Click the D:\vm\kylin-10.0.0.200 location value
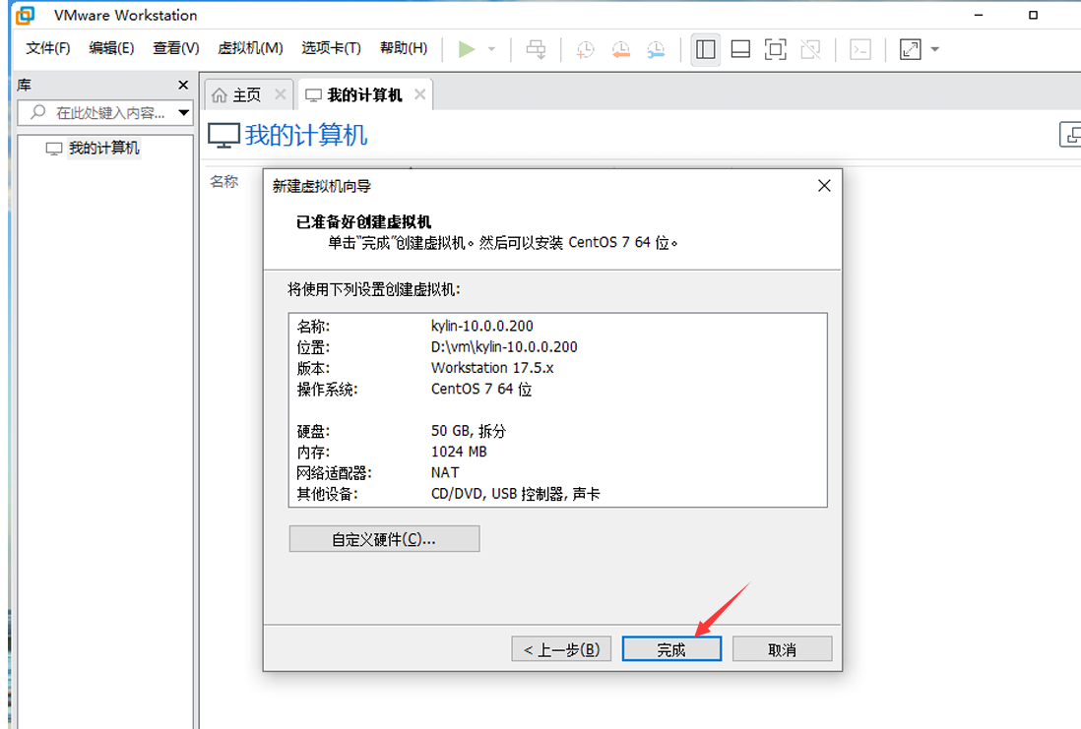Viewport: 1081px width, 729px height. [x=504, y=347]
